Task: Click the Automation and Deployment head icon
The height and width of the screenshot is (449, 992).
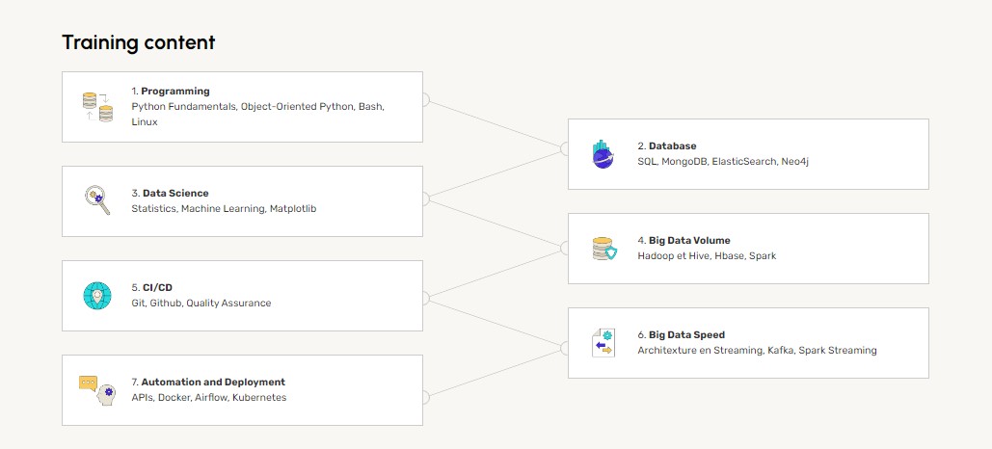Action: click(97, 389)
